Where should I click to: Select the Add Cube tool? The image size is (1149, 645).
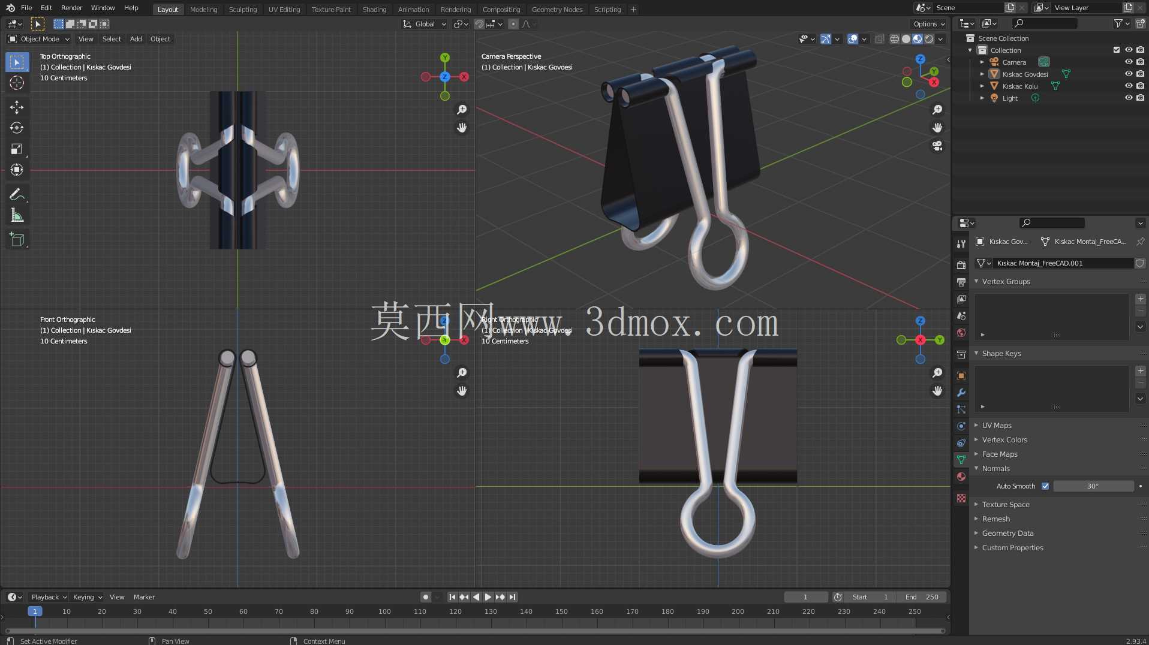coord(17,240)
